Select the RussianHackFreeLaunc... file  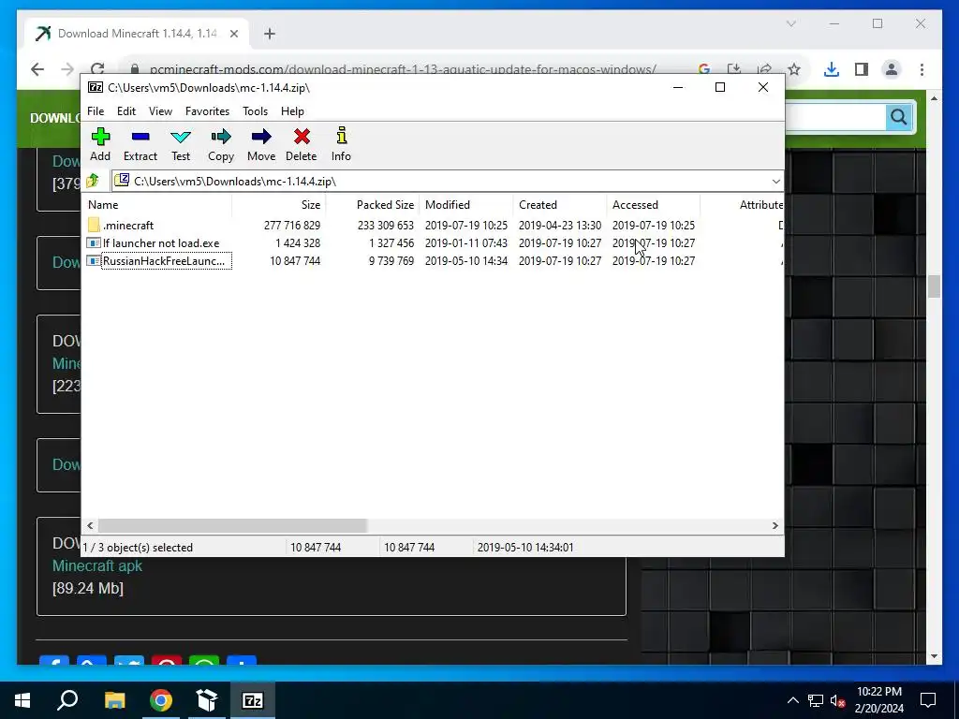click(x=164, y=261)
